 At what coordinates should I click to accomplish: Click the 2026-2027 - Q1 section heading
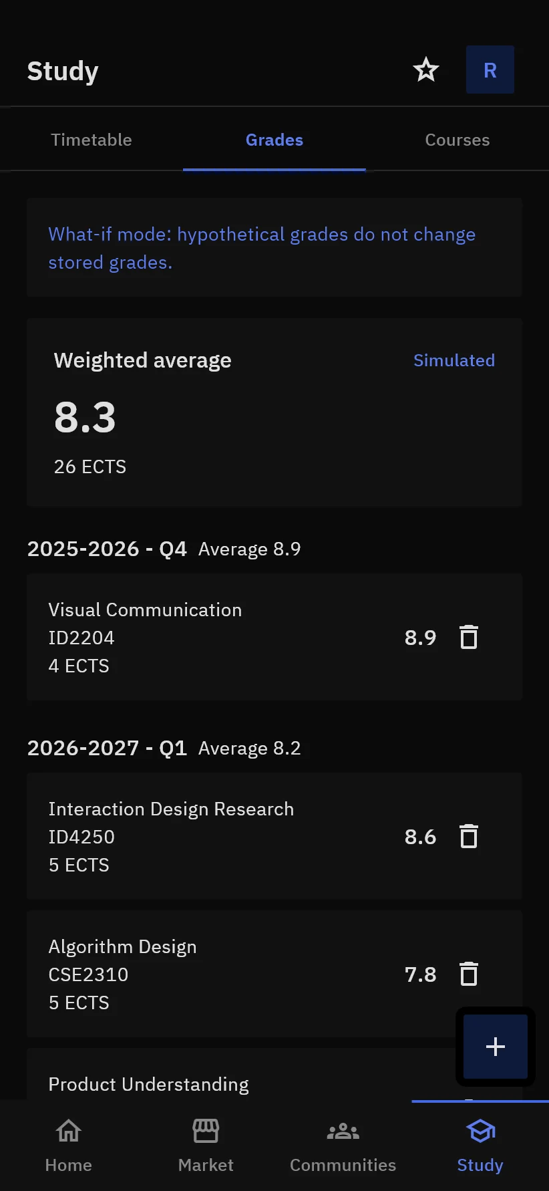click(x=107, y=748)
